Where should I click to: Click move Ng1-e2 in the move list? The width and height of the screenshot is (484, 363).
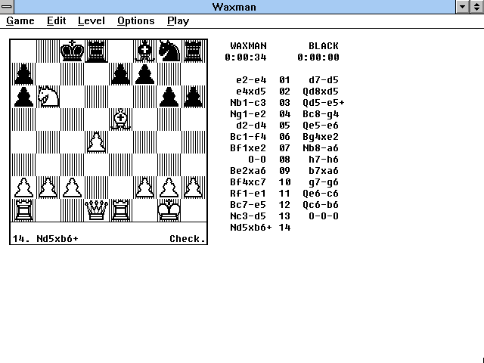click(248, 114)
